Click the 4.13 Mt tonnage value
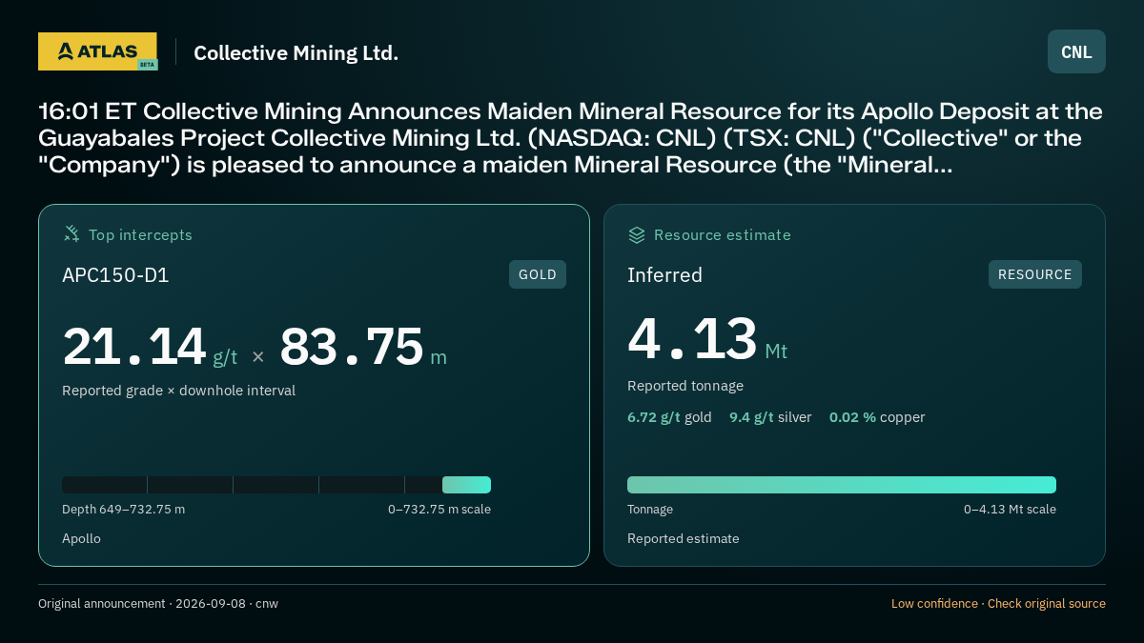The height and width of the screenshot is (643, 1144). coord(707,341)
